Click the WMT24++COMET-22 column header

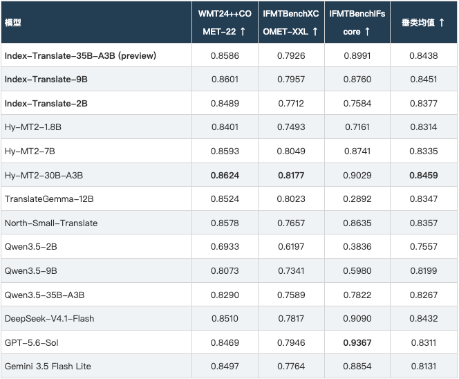click(x=225, y=23)
